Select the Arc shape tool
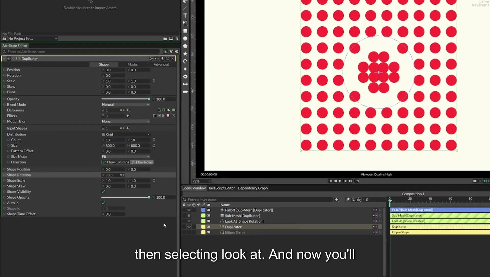490x277 pixels. point(185,61)
